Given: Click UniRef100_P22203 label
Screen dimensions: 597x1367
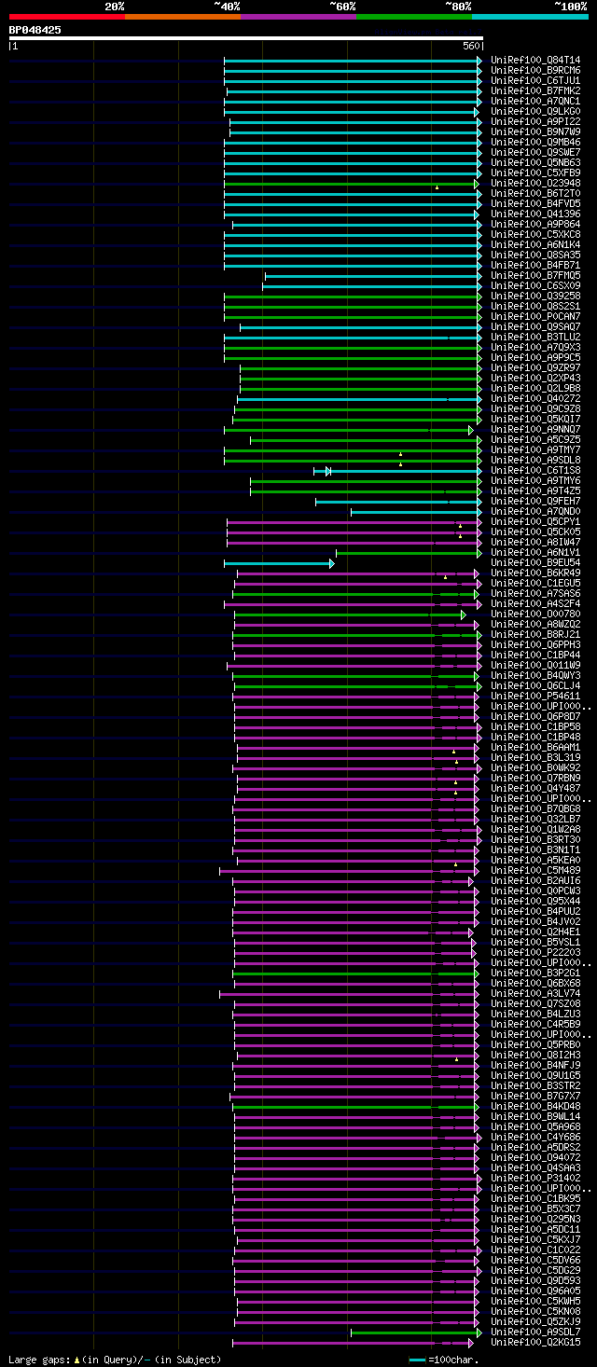Looking at the screenshot, I should pos(535,952).
